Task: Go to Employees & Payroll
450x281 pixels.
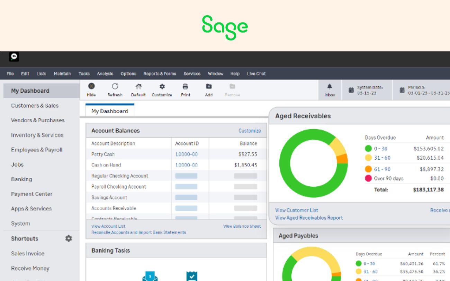Action: point(37,150)
